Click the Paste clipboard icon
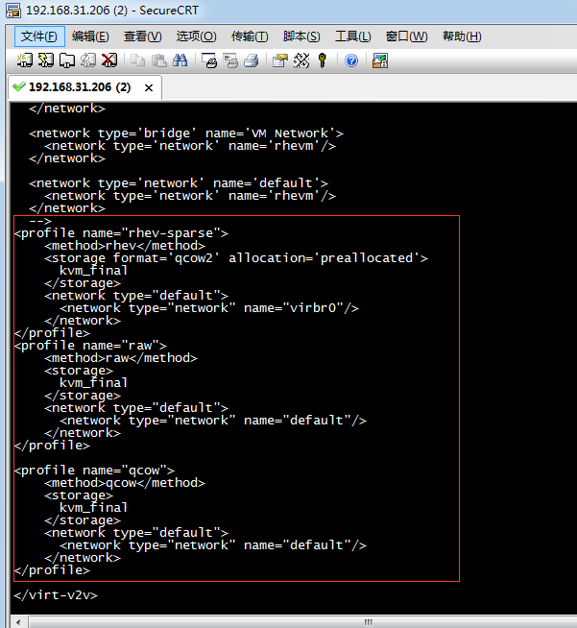Image resolution: width=577 pixels, height=628 pixels. 159,60
